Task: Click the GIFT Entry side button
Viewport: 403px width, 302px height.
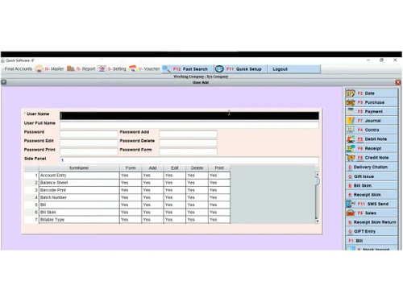Action: tap(372, 231)
